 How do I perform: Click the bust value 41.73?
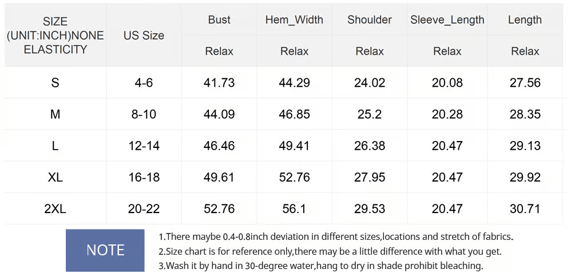coord(219,83)
